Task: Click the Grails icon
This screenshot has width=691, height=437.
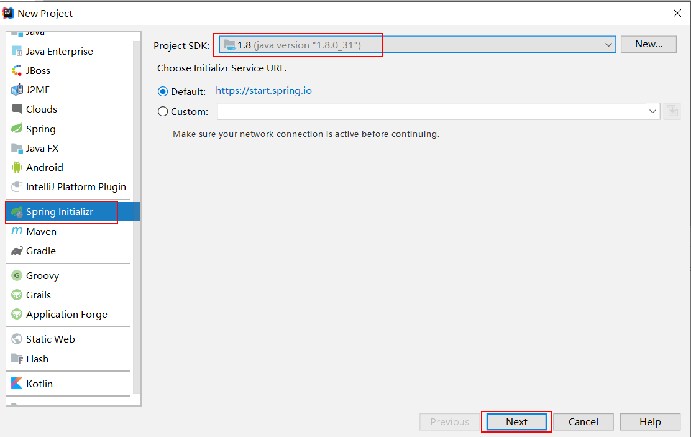Action: point(17,295)
